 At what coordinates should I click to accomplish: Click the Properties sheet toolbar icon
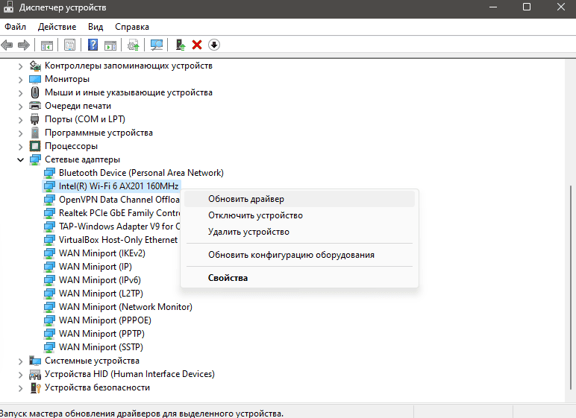(70, 45)
